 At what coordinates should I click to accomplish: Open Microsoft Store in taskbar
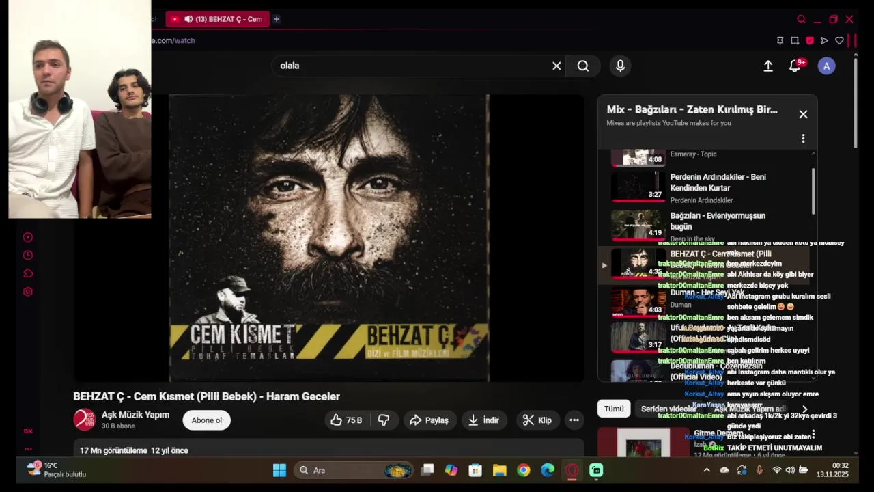pyautogui.click(x=475, y=470)
